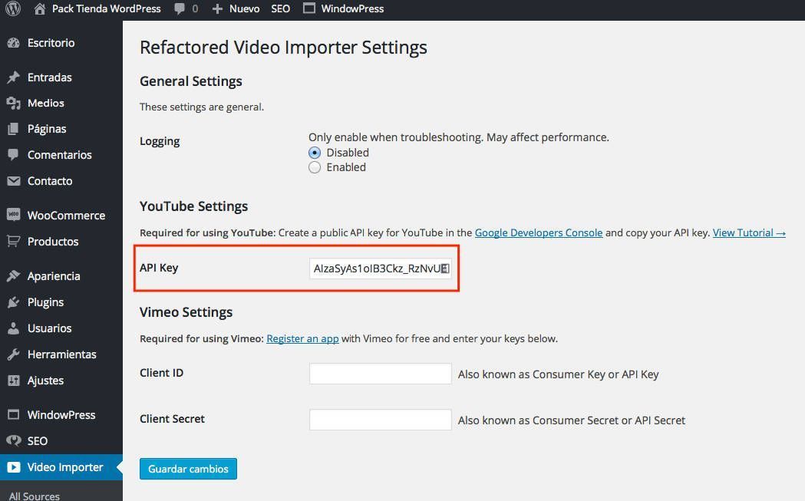Open All Sources submenu item
The height and width of the screenshot is (501, 805).
35,496
